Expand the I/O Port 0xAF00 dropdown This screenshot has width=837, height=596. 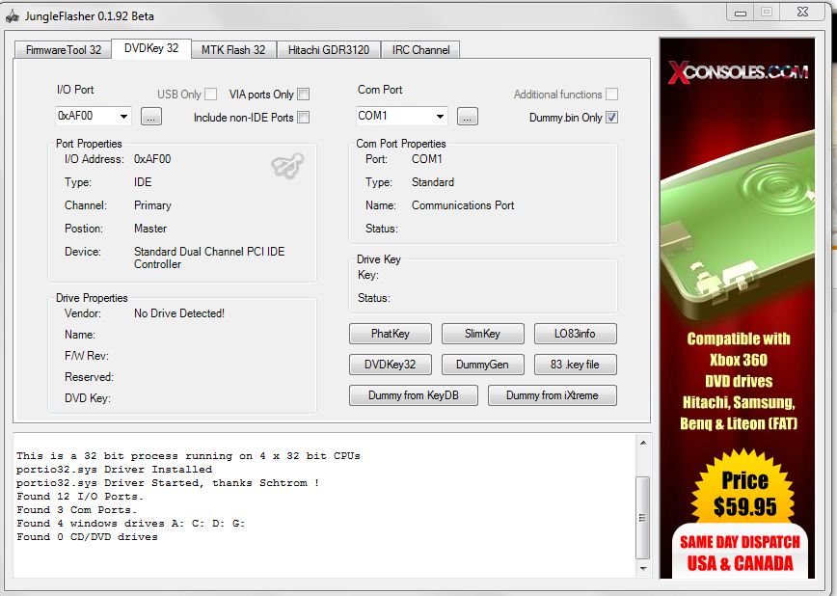click(x=123, y=116)
